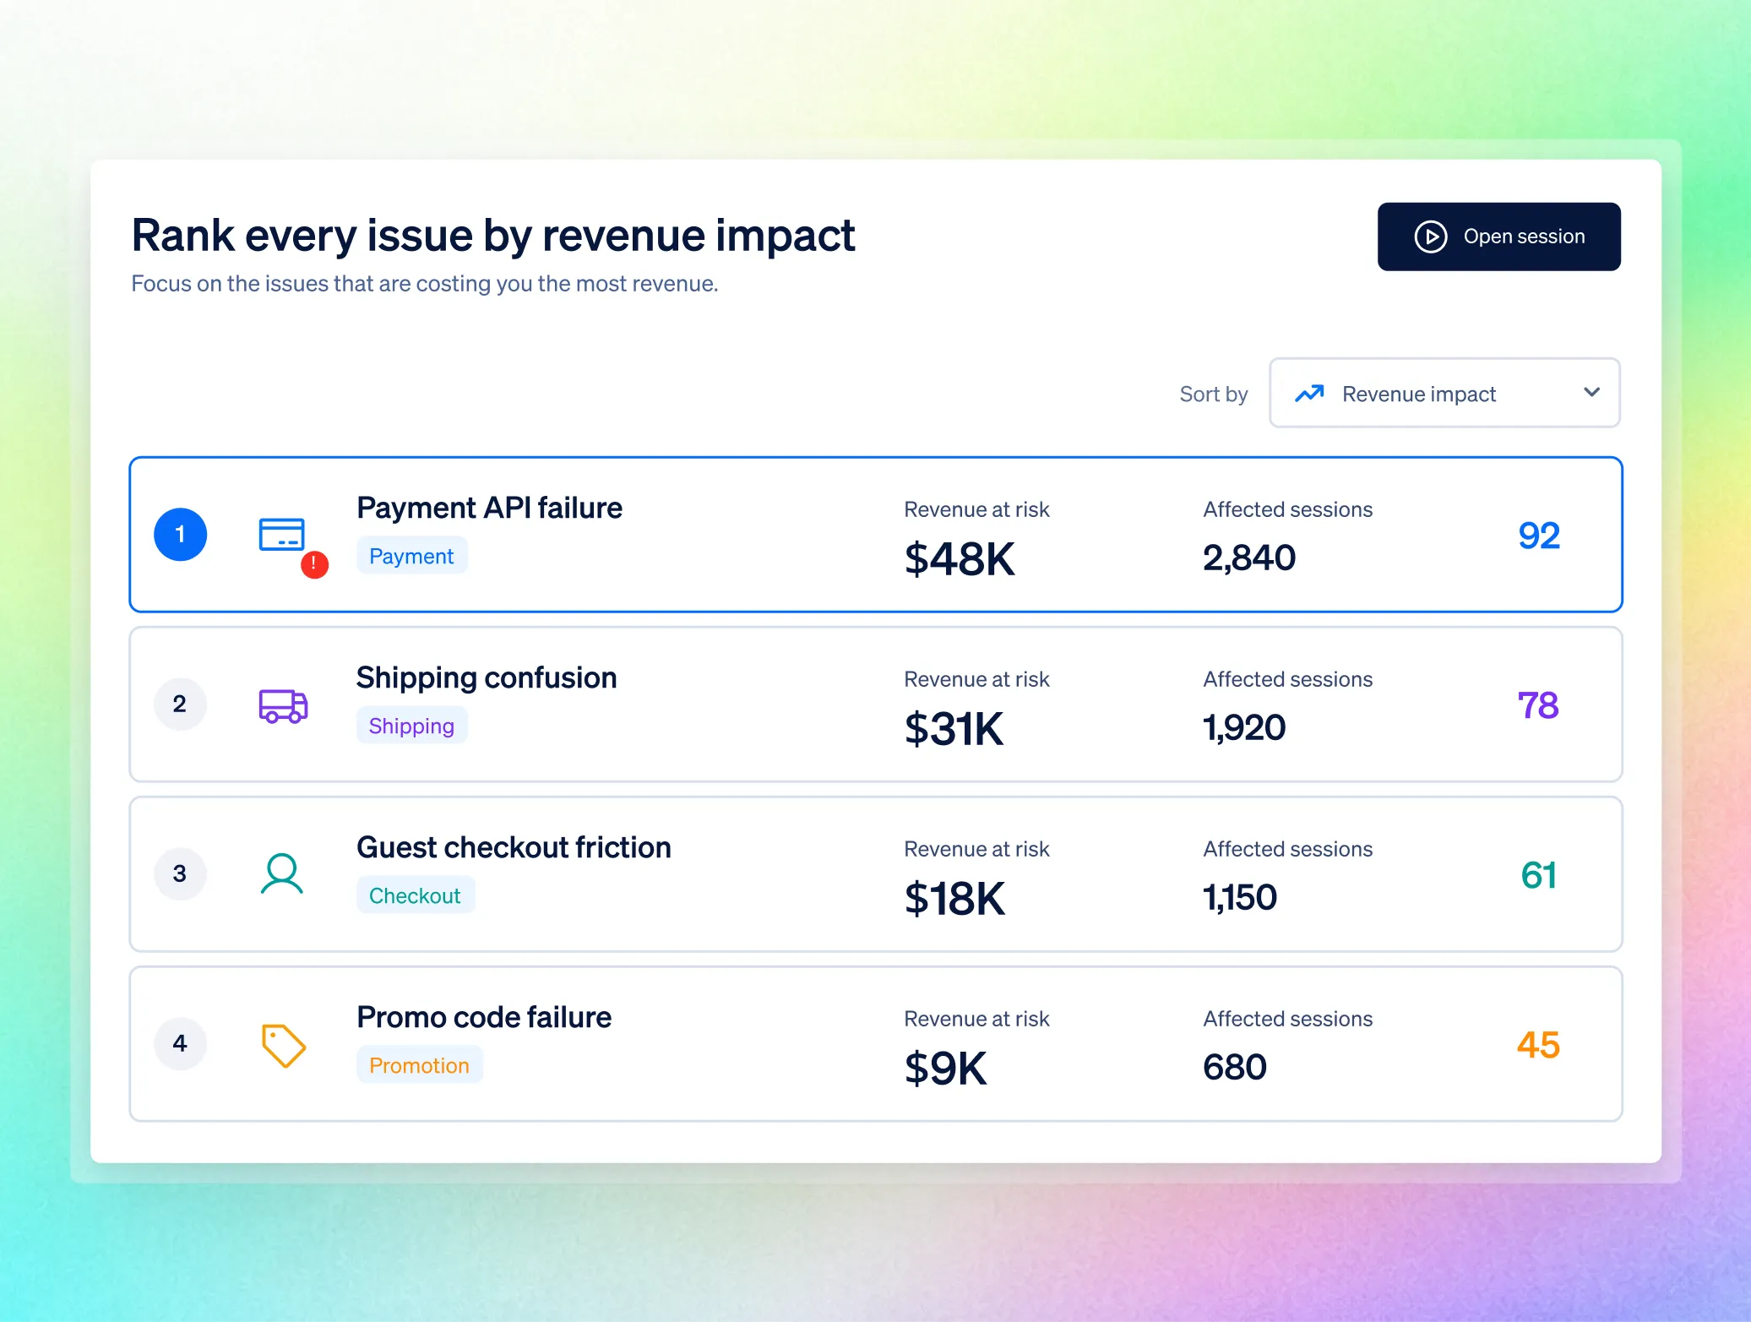Click the blue score 92

point(1539,536)
